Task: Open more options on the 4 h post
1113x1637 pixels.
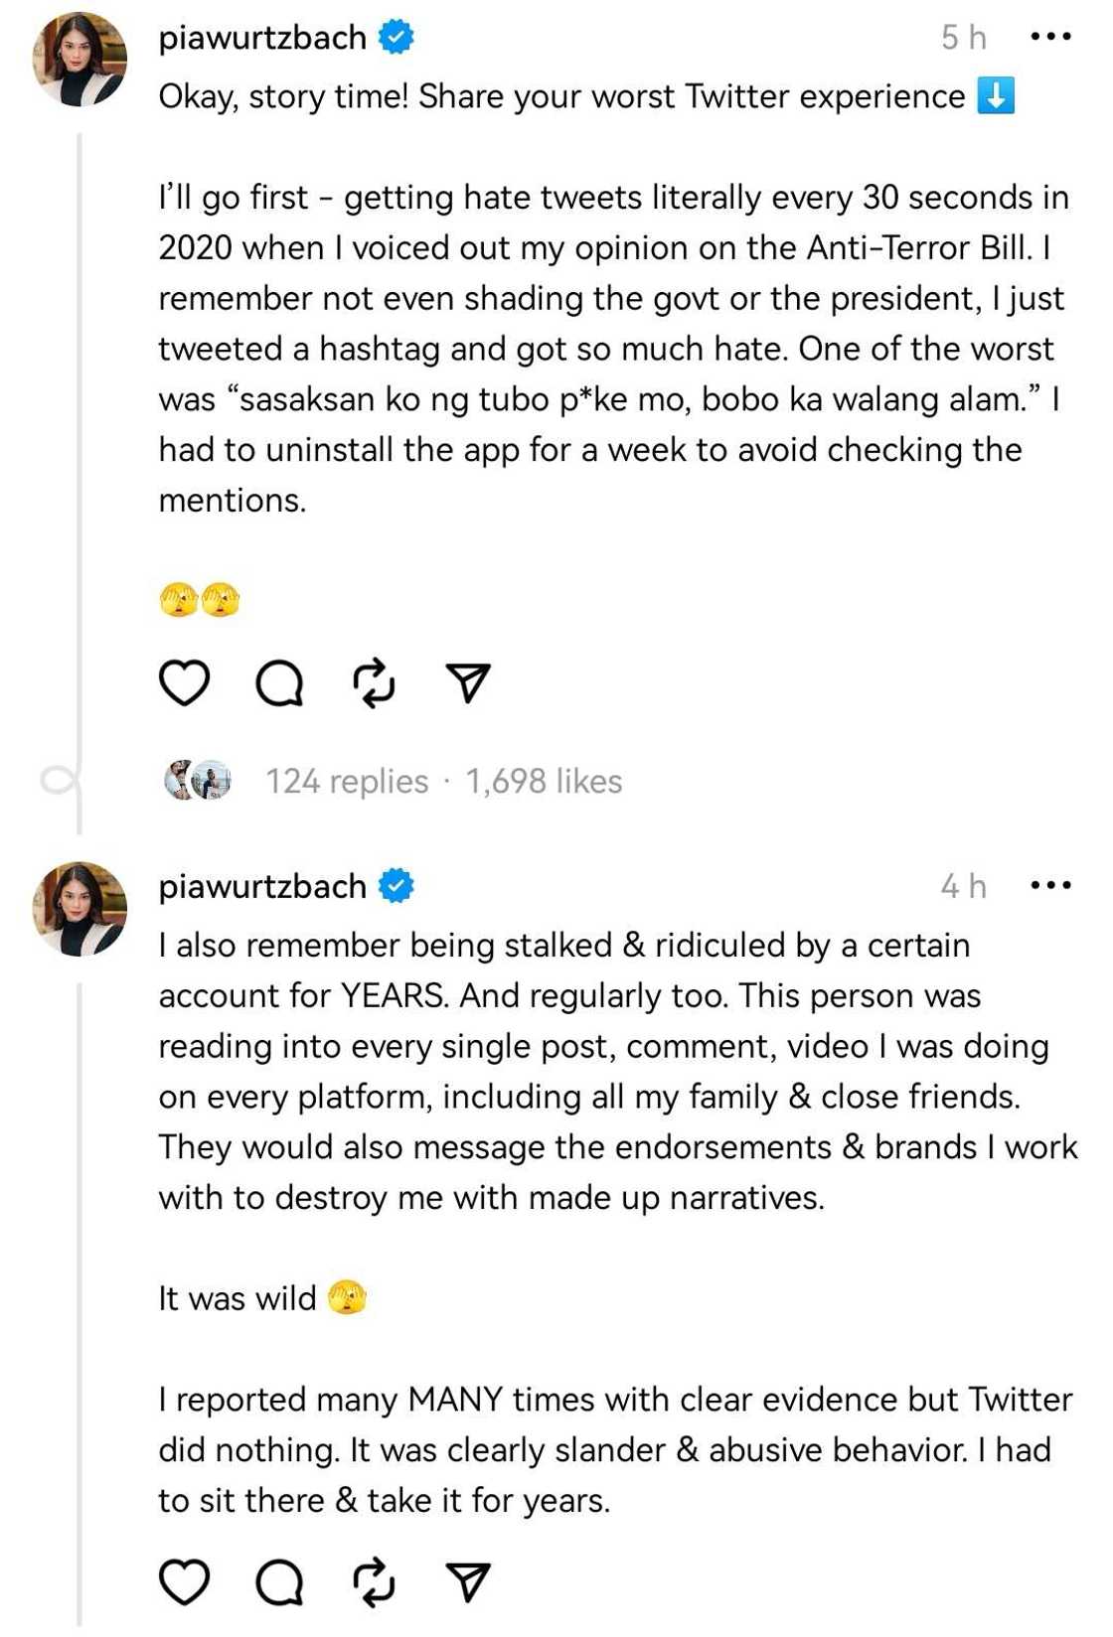Action: [1050, 885]
